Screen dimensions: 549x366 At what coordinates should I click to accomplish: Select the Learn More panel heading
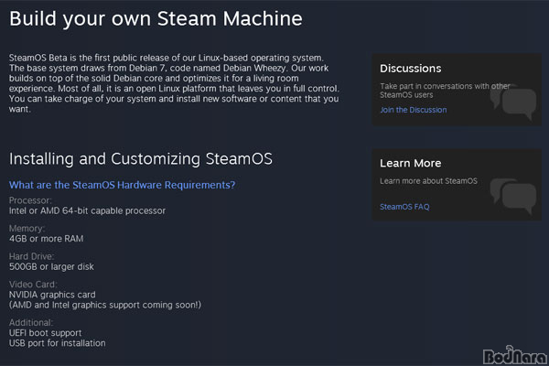pos(410,163)
